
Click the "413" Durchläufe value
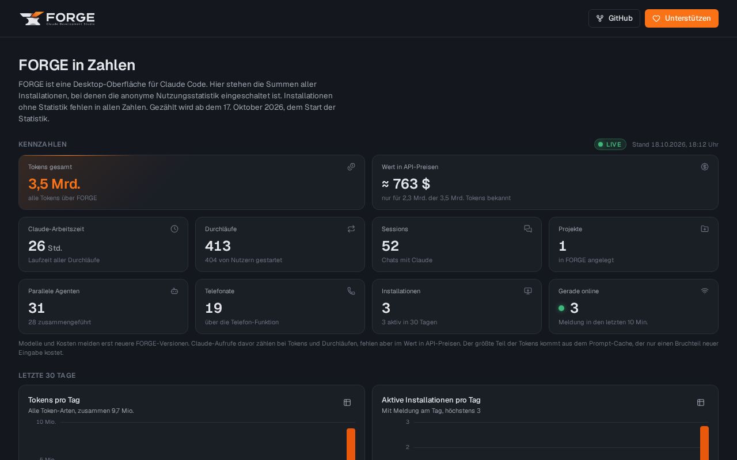(x=218, y=246)
